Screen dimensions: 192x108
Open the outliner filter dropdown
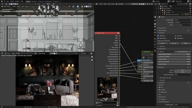(187, 4)
